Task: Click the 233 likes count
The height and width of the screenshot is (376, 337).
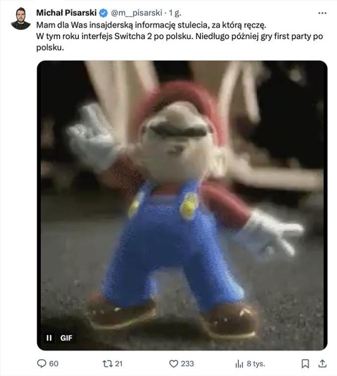Action: point(188,364)
